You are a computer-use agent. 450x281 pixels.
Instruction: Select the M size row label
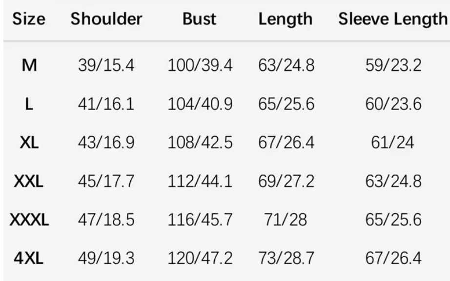pyautogui.click(x=29, y=65)
